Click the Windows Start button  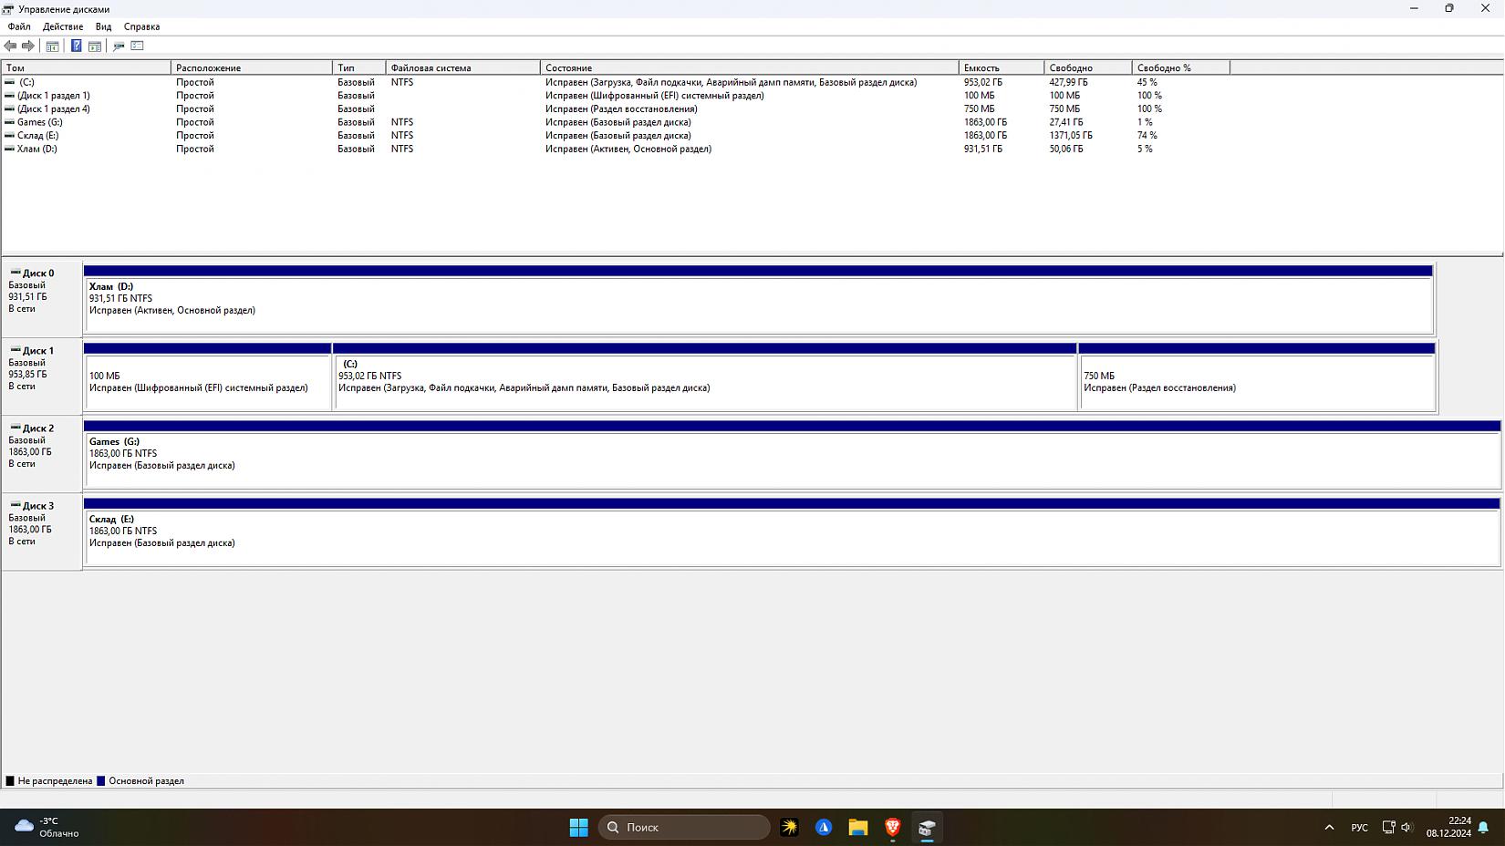(x=578, y=827)
